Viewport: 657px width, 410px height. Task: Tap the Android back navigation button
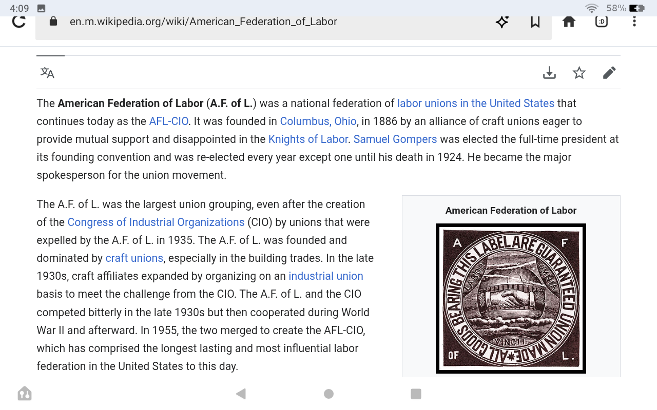coord(241,394)
